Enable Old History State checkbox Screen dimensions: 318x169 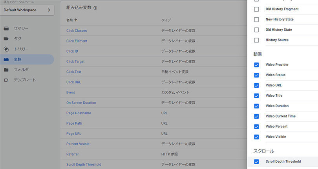pyautogui.click(x=256, y=30)
